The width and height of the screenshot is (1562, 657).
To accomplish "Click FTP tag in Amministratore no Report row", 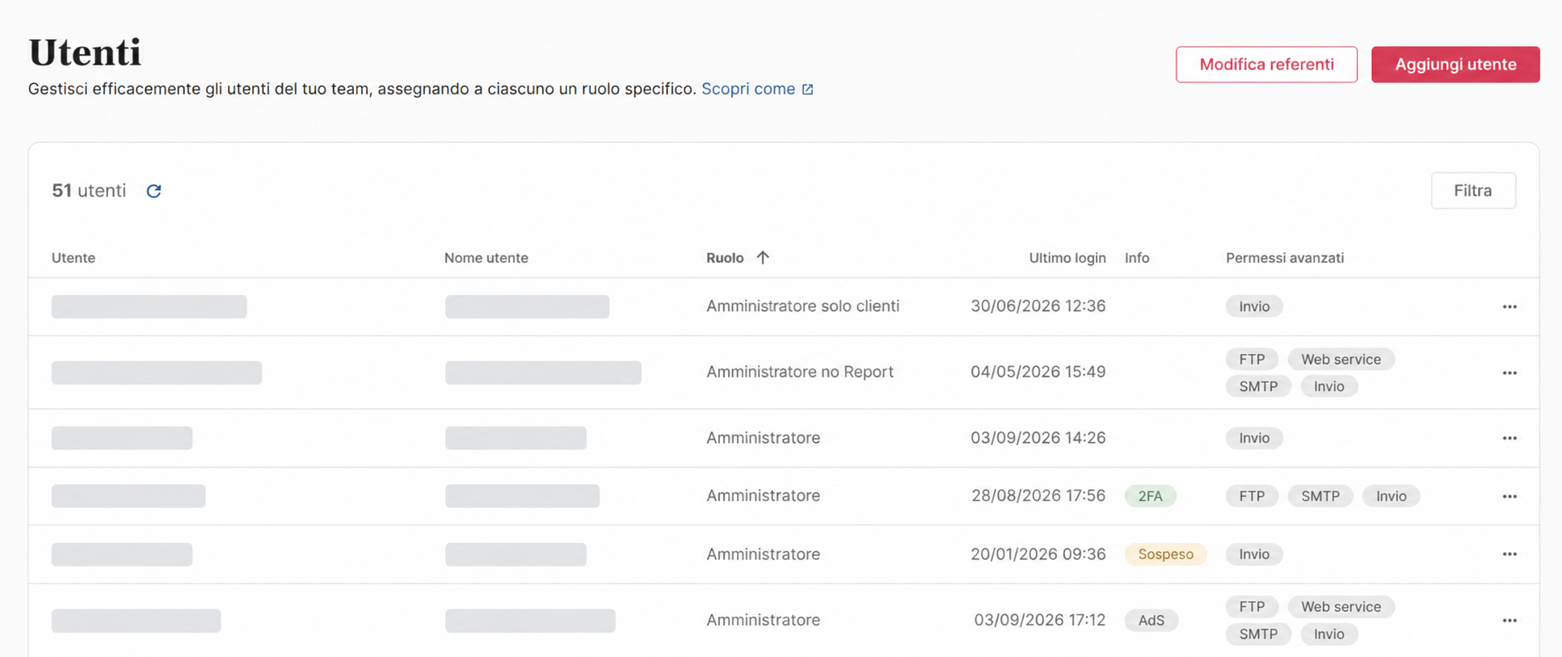I will point(1252,359).
